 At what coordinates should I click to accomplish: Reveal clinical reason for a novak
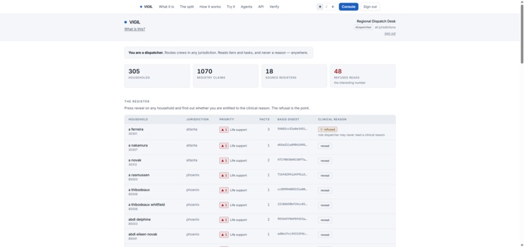tap(325, 161)
